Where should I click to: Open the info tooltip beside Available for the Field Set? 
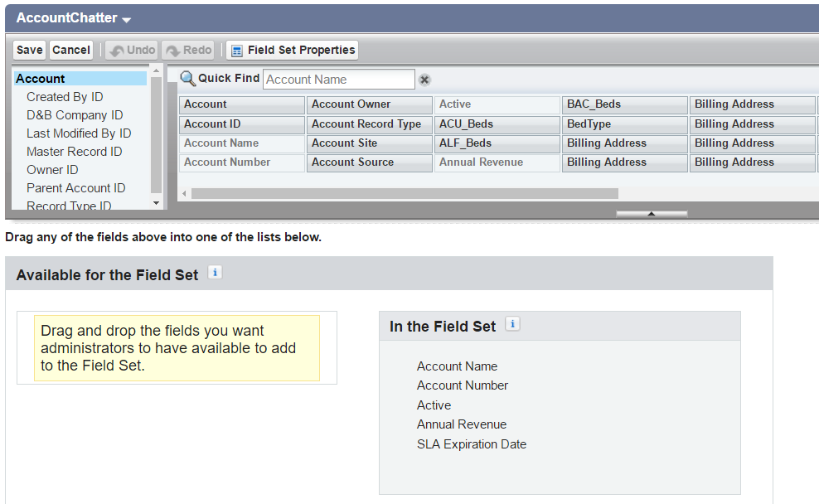point(214,272)
